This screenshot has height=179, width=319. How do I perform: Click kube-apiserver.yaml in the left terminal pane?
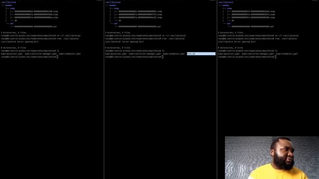point(12,54)
